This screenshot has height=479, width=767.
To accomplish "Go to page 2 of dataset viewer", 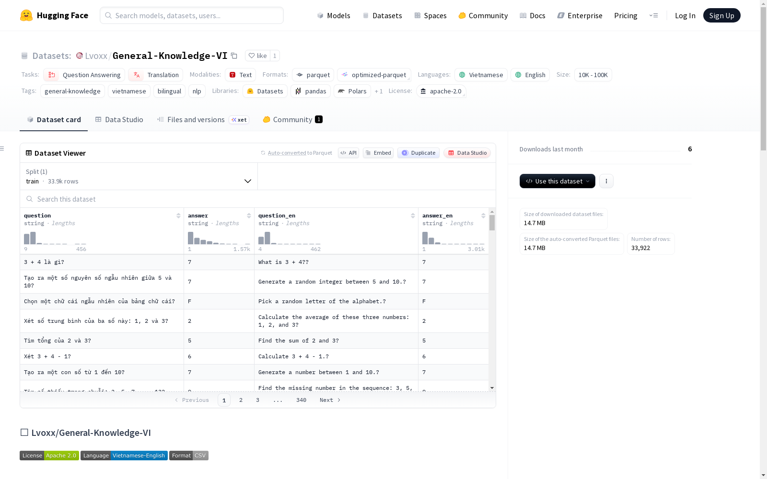I will pos(241,400).
